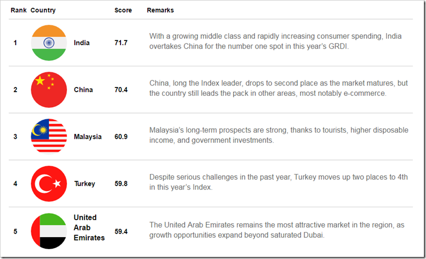Click China's score 70.4
This screenshot has height=259, width=426.
(122, 90)
